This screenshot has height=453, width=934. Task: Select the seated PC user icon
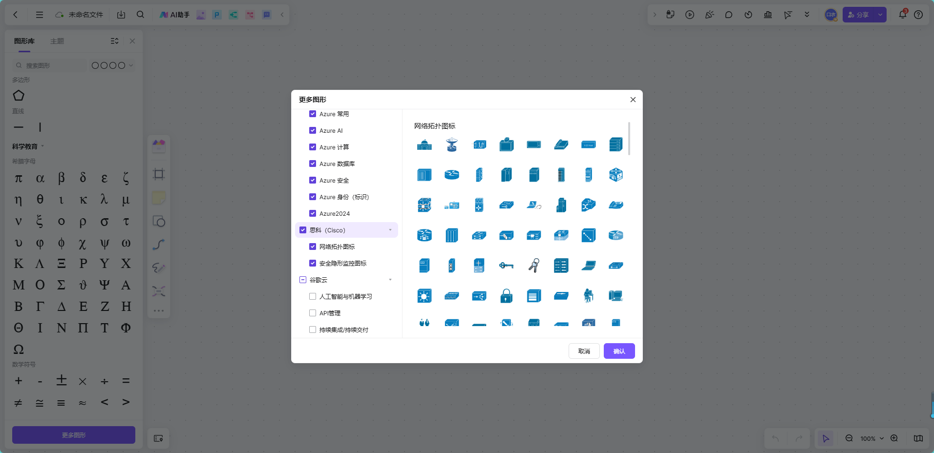pyautogui.click(x=589, y=296)
